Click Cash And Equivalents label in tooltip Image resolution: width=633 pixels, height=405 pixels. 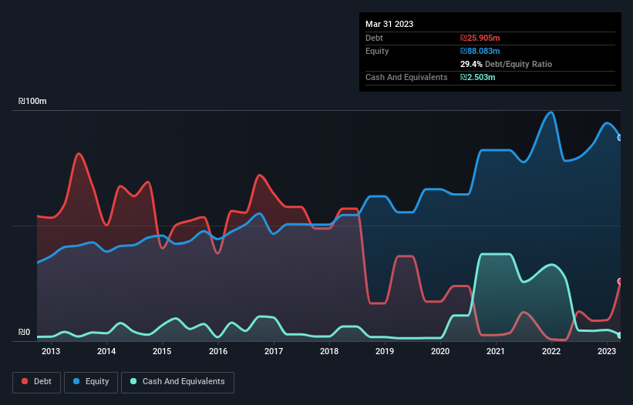point(406,77)
